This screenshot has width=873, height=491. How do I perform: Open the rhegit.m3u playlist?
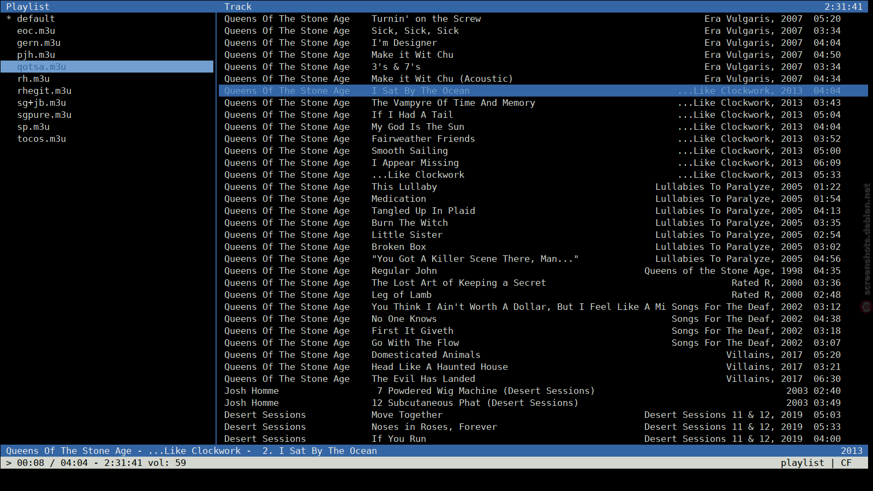(x=107, y=91)
